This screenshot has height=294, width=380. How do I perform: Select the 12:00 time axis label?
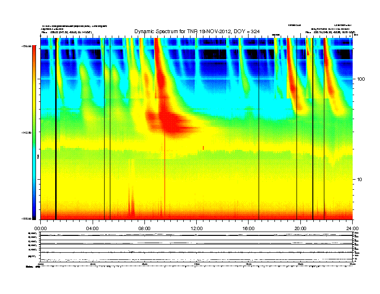[x=197, y=228]
